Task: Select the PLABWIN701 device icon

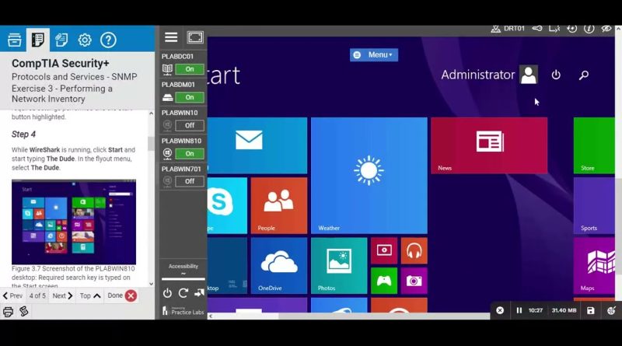Action: click(x=167, y=182)
